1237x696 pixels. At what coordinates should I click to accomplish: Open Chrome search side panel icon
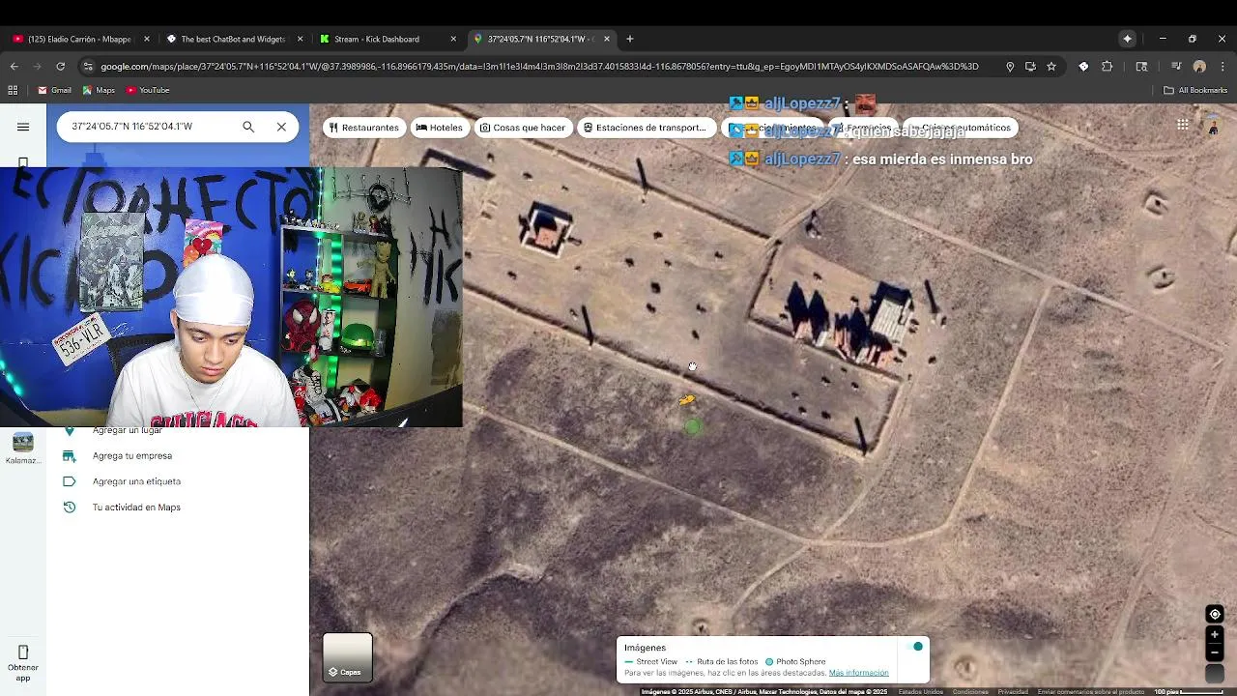[x=1141, y=66]
